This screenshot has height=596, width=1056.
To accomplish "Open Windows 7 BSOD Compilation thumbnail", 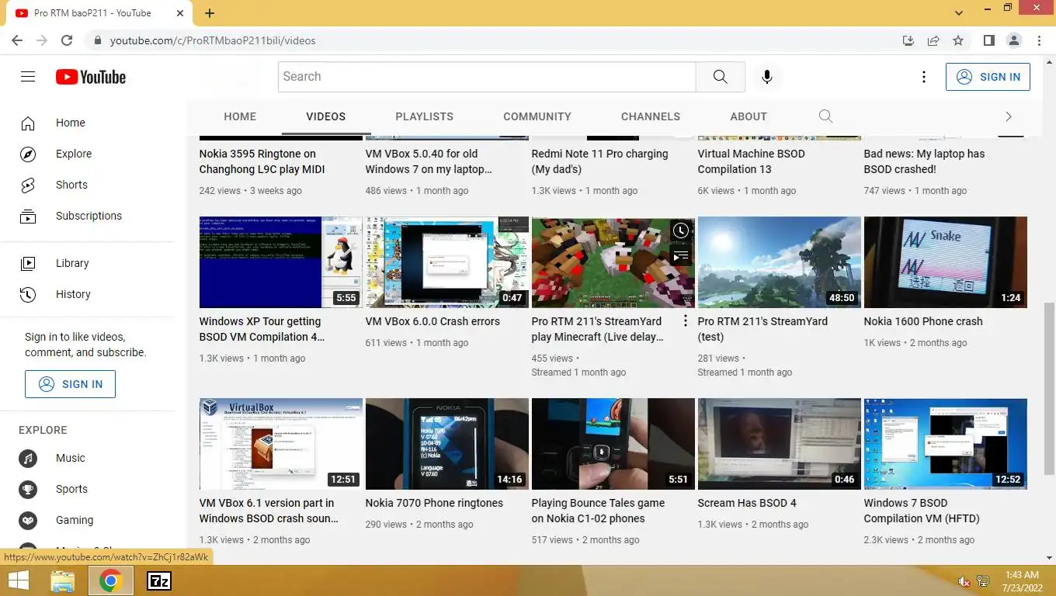I will [x=946, y=444].
